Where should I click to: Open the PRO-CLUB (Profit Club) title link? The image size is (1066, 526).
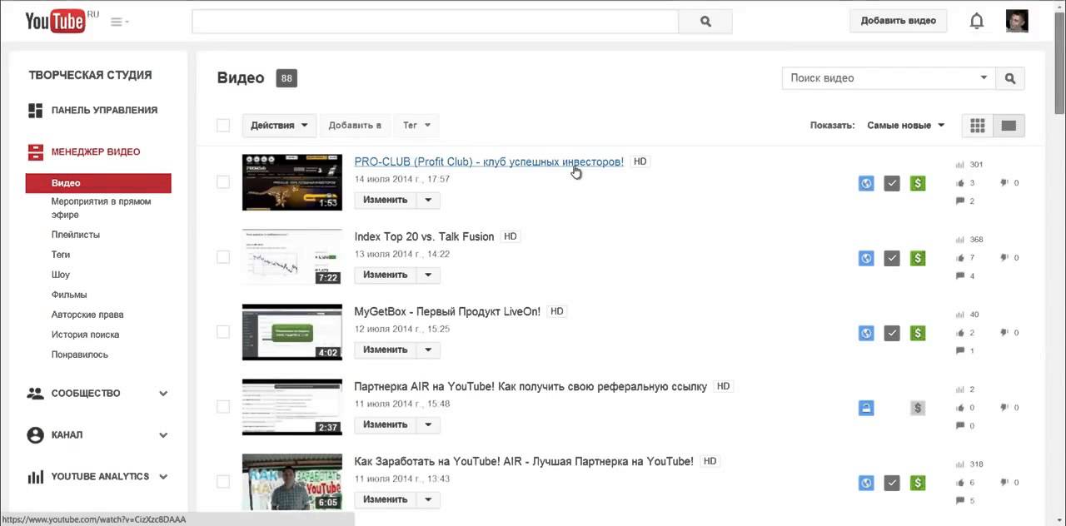point(489,161)
